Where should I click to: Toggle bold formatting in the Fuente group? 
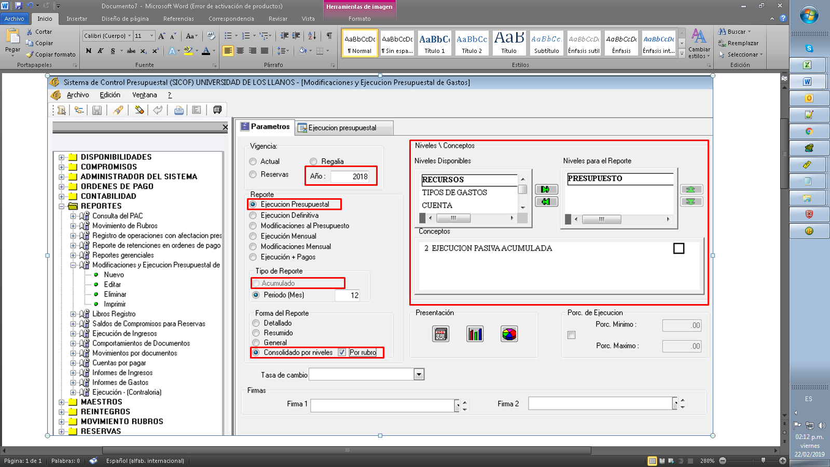89,51
